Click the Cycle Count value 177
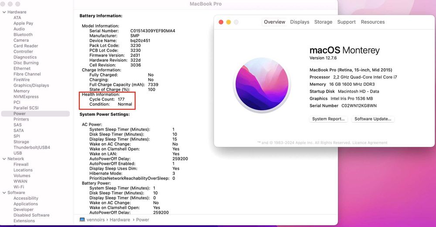Image resolution: width=436 pixels, height=227 pixels. pos(121,99)
